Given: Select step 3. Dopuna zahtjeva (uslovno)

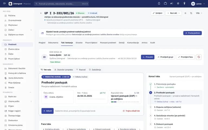Looking at the screenshot, I should pos(175,109).
